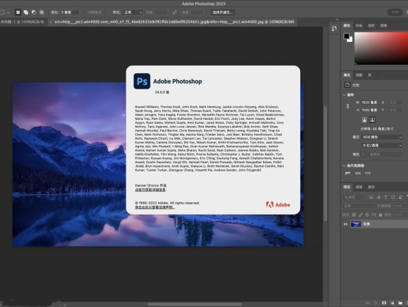The image size is (408, 307).
Task: Click the white background color swatch
Action: [x=350, y=40]
